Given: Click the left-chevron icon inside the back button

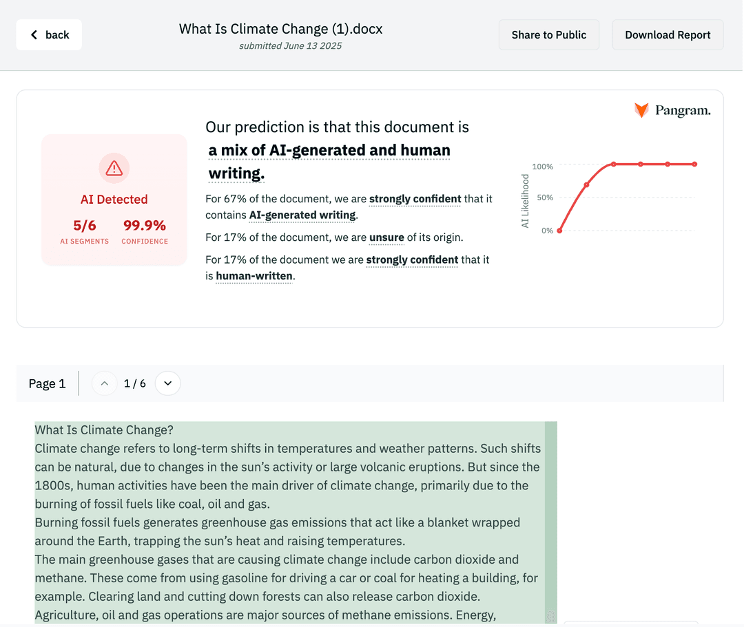Looking at the screenshot, I should 33,34.
